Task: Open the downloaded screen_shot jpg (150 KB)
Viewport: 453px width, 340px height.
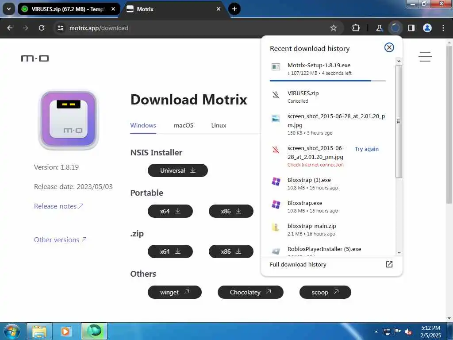Action: tap(328, 124)
